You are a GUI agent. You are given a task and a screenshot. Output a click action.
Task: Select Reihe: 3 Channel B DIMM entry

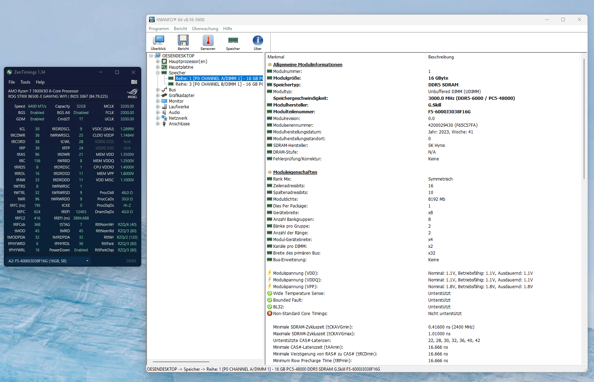coord(218,84)
